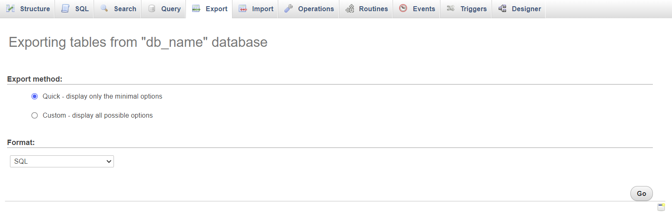The width and height of the screenshot is (672, 220).
Task: Click the Query tab icon
Action: pyautogui.click(x=152, y=9)
